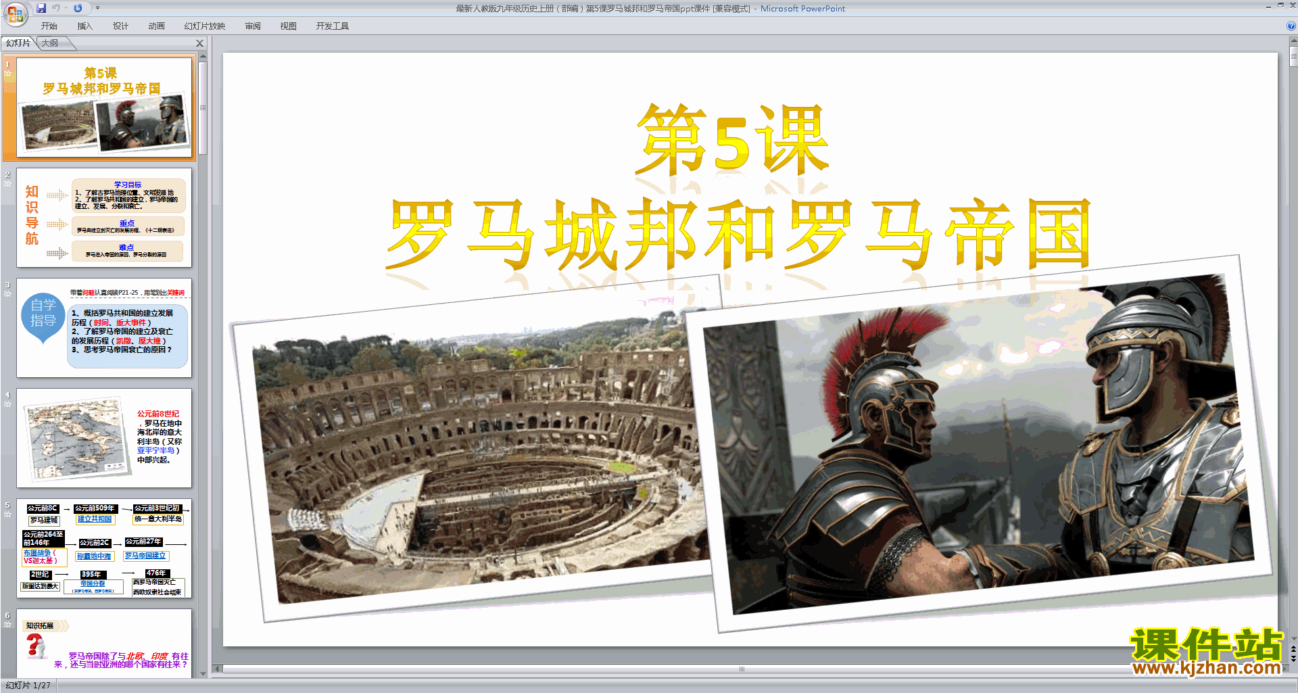Restore down the PowerPoint window
Viewport: 1298px width, 693px height.
tap(1280, 5)
